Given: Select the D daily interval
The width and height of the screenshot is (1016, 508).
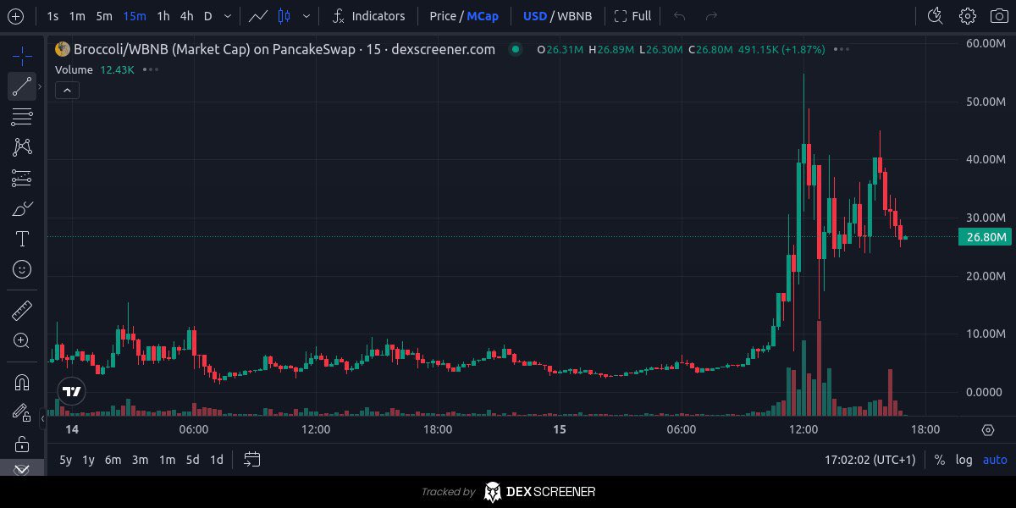Looking at the screenshot, I should tap(208, 16).
